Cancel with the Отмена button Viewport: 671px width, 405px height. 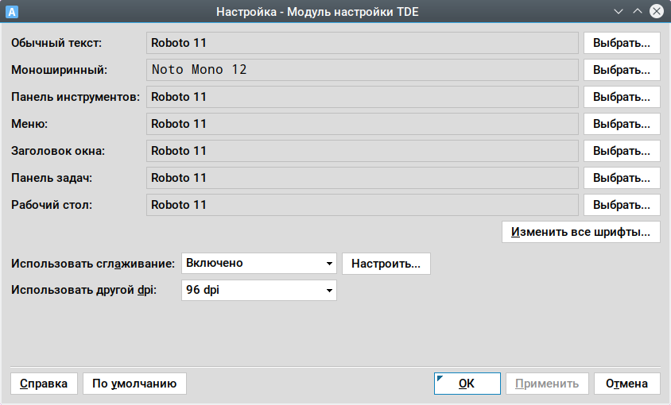pyautogui.click(x=626, y=384)
